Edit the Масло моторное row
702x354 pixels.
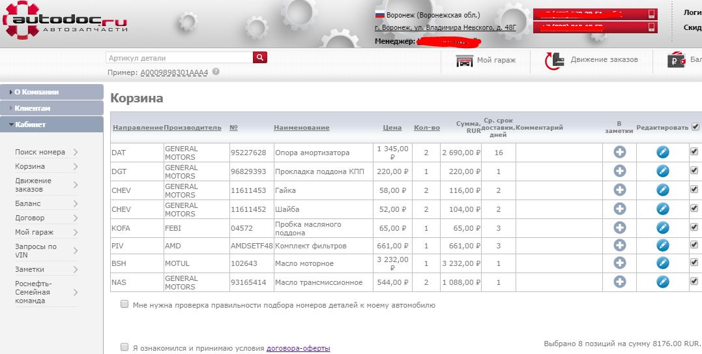(663, 263)
